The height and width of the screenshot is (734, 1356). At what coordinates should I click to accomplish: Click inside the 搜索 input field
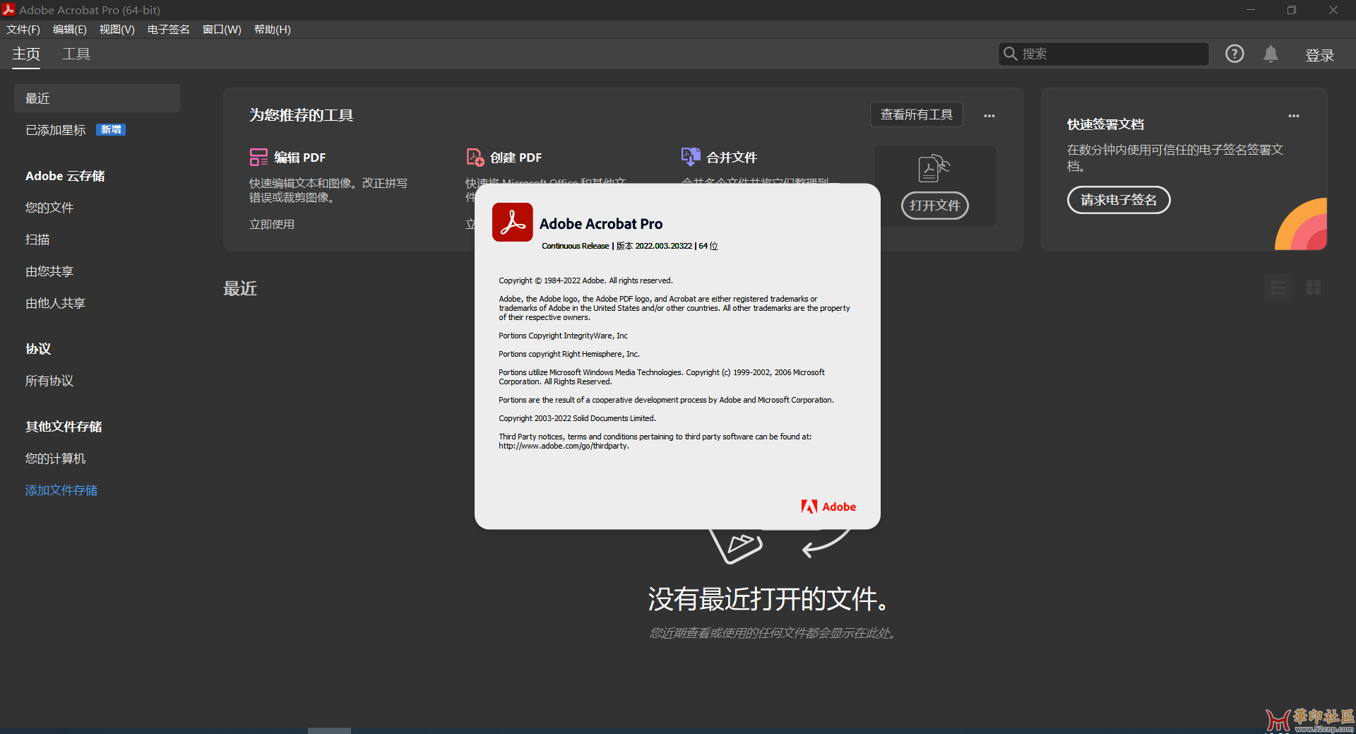click(1102, 54)
